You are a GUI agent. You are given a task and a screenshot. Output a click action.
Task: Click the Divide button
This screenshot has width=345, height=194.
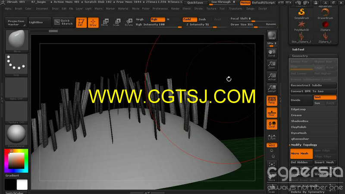(301, 100)
